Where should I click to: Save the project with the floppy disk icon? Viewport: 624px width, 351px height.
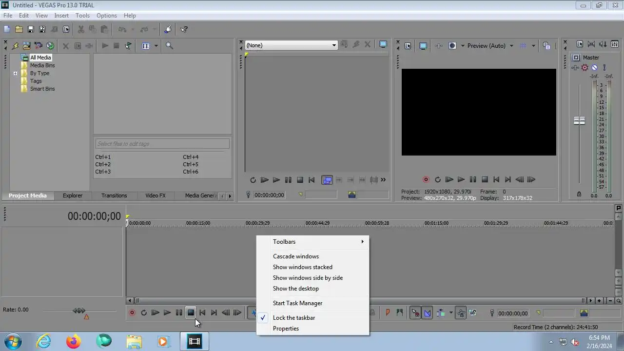coord(31,30)
